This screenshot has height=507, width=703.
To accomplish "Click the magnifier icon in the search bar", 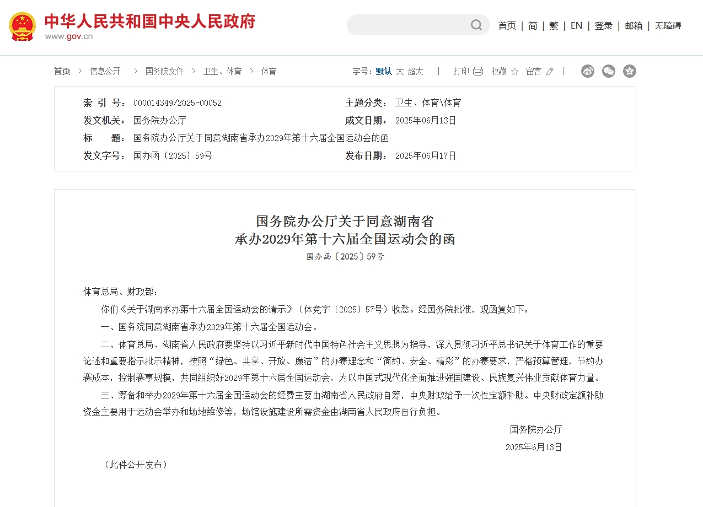I will pos(475,25).
